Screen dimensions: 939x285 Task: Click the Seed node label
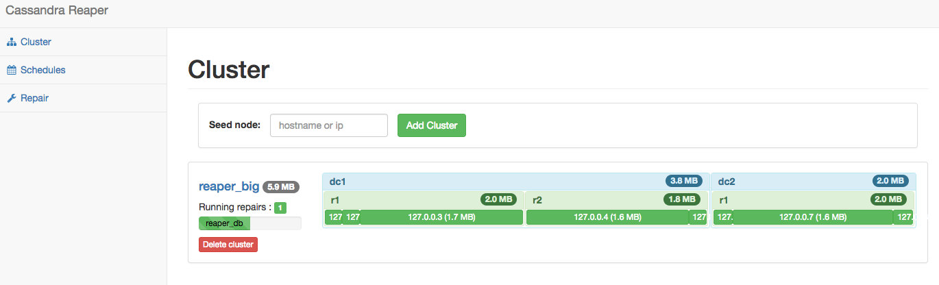[x=234, y=125]
